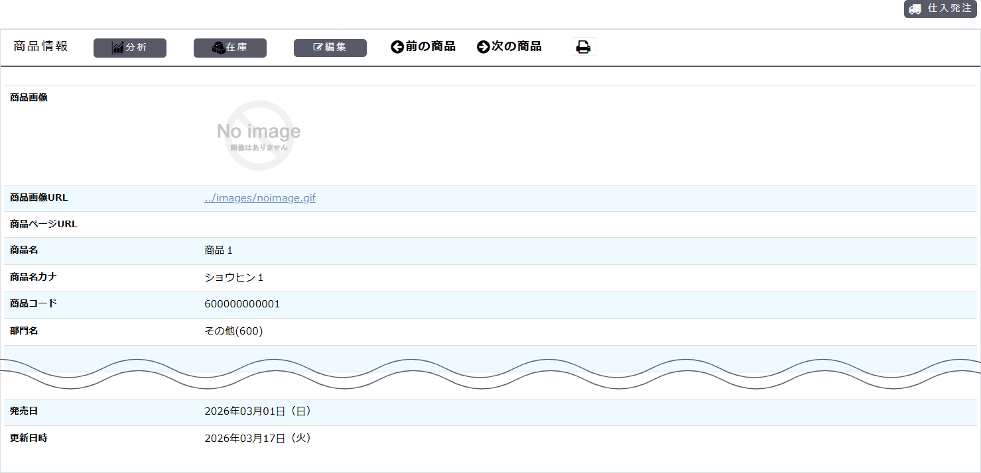The image size is (981, 473).
Task: Click the printer icon
Action: (584, 46)
